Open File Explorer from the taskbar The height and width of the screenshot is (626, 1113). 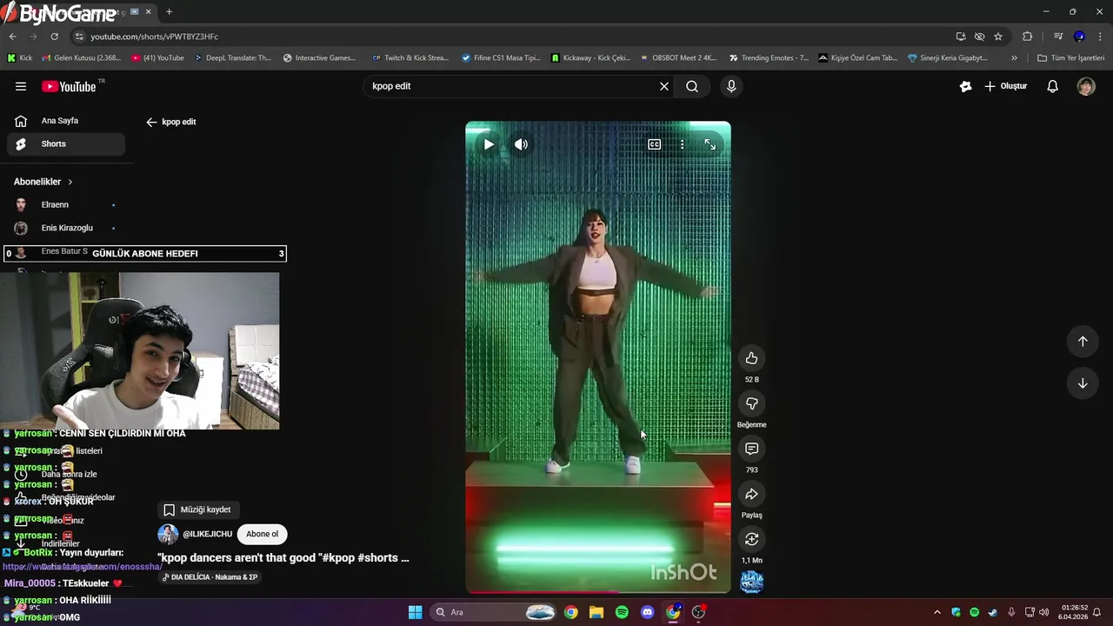point(596,612)
